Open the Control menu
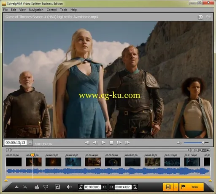 pos(51,10)
